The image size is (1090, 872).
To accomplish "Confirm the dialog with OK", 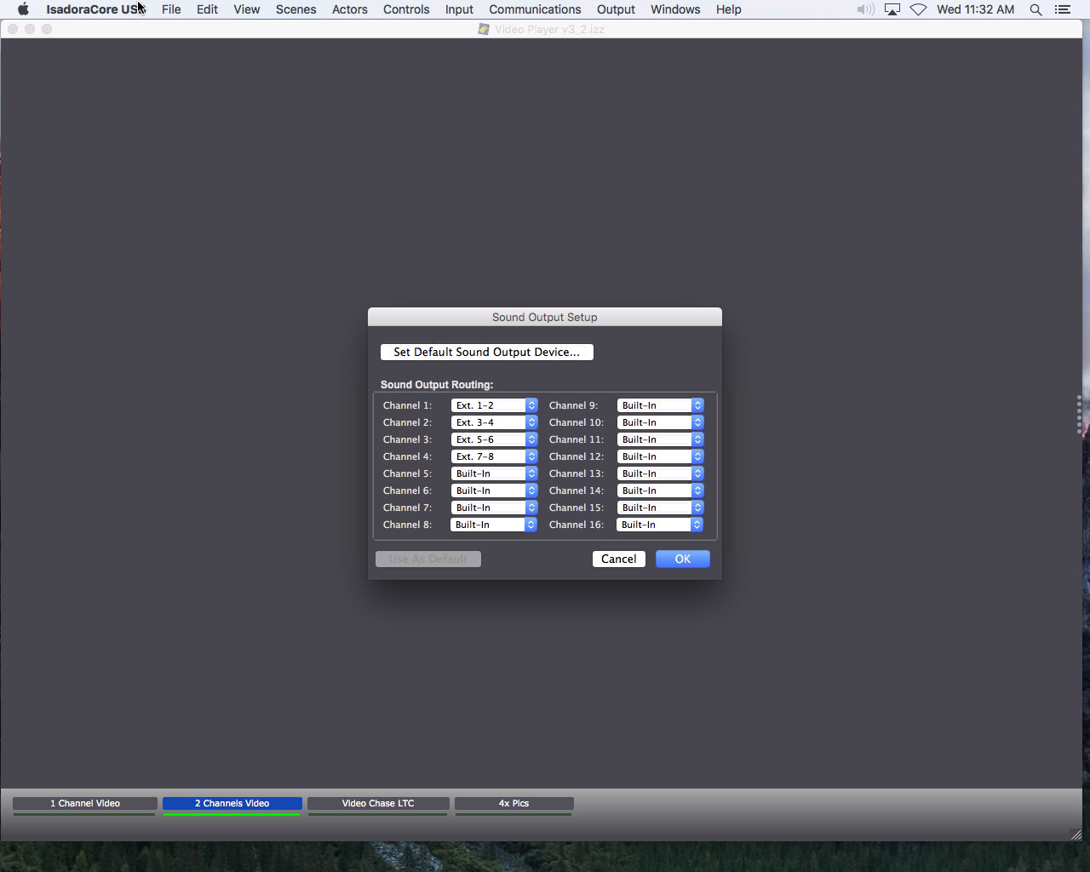I will [x=683, y=559].
